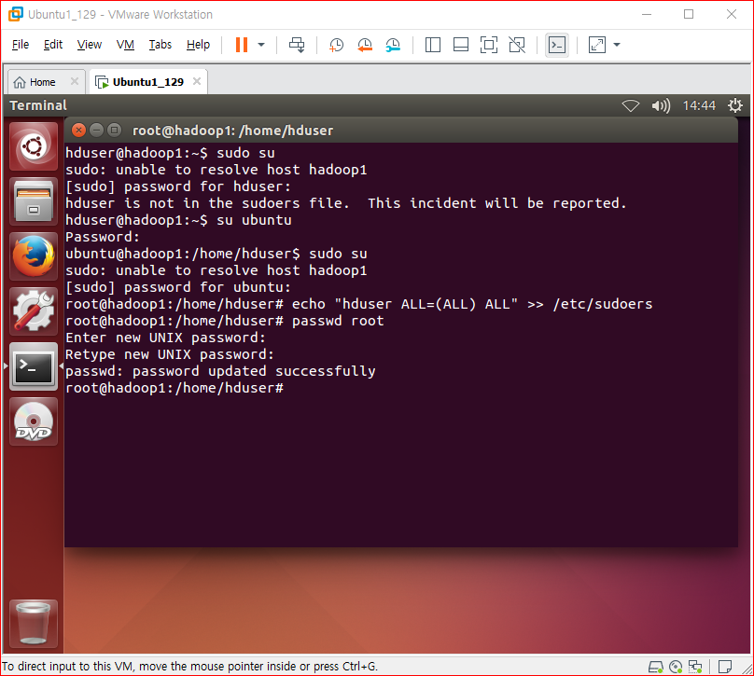Close the Home tab
Screen dimensions: 754x676
pyautogui.click(x=75, y=81)
